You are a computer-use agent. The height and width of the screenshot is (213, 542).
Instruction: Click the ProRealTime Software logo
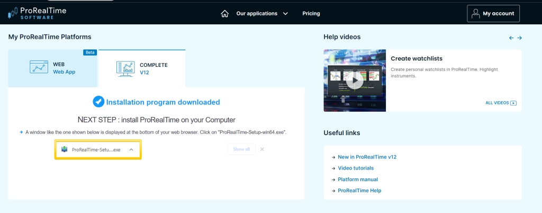(x=37, y=13)
